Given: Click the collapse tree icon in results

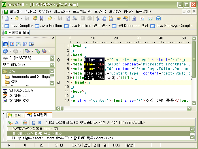Looking at the screenshot, I should (x=40, y=123).
